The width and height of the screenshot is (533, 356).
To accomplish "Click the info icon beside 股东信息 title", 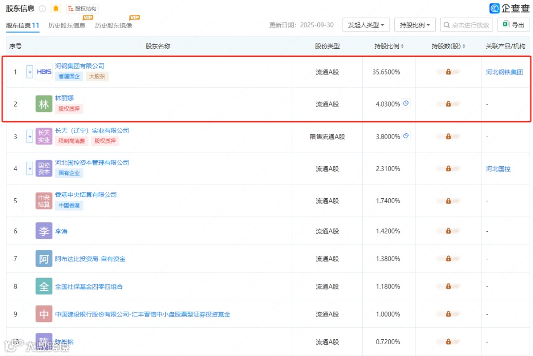I will pyautogui.click(x=42, y=8).
